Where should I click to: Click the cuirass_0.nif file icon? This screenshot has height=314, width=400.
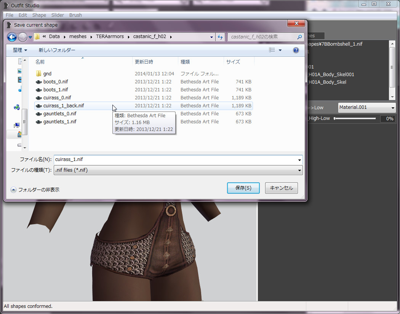[38, 98]
